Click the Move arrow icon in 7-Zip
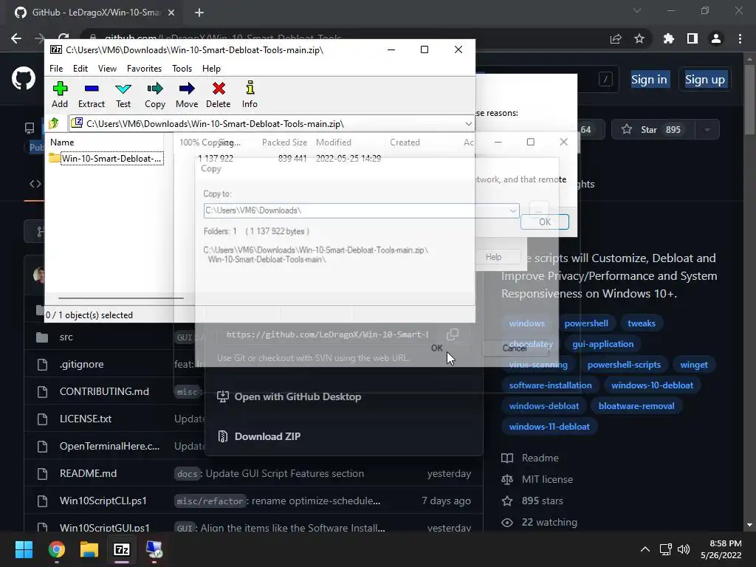The height and width of the screenshot is (567, 756). coord(187,94)
